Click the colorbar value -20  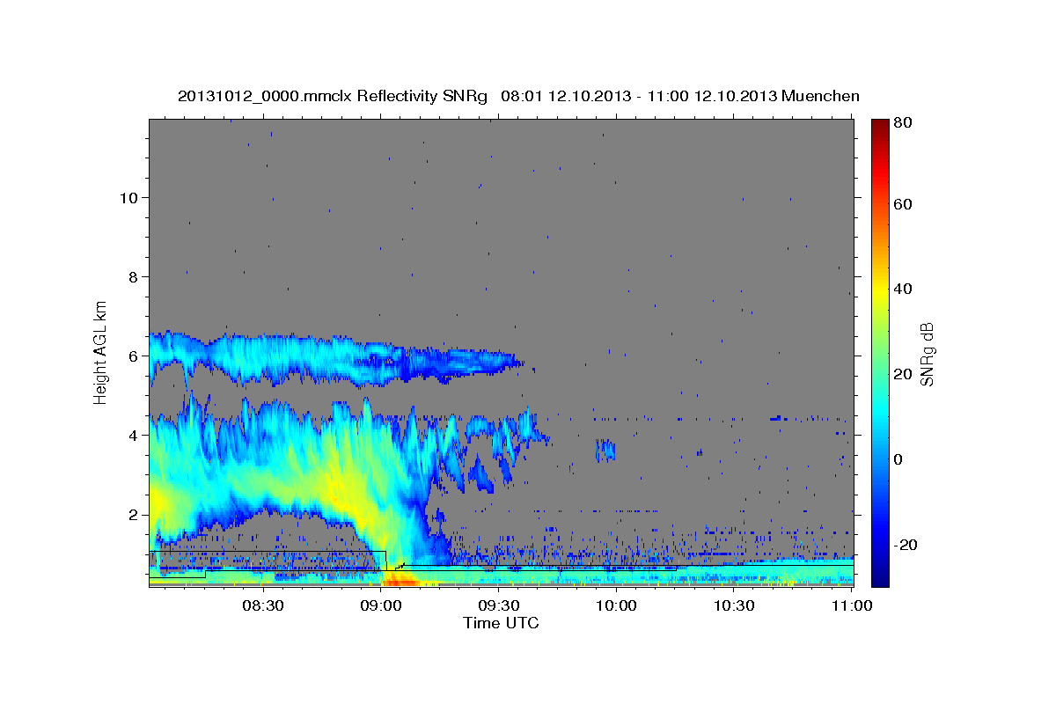904,545
